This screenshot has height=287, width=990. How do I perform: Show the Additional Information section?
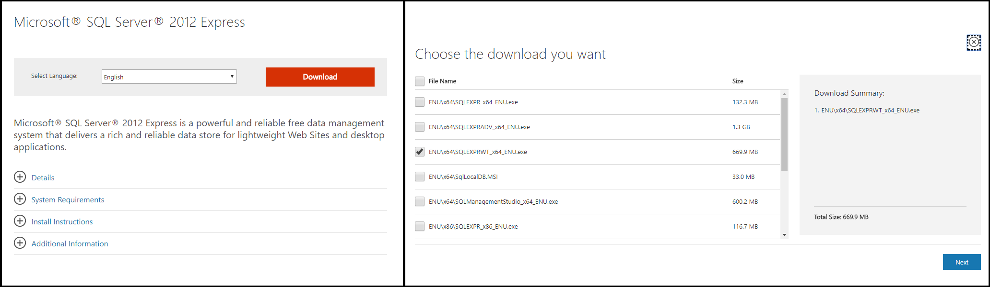70,244
